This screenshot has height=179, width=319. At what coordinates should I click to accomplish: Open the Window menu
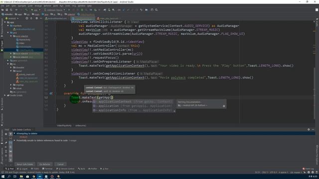[x=81, y=6]
